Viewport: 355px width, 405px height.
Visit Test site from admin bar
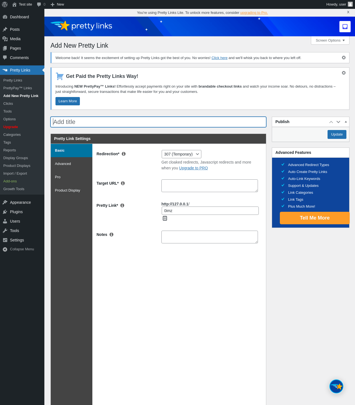tap(22, 4)
